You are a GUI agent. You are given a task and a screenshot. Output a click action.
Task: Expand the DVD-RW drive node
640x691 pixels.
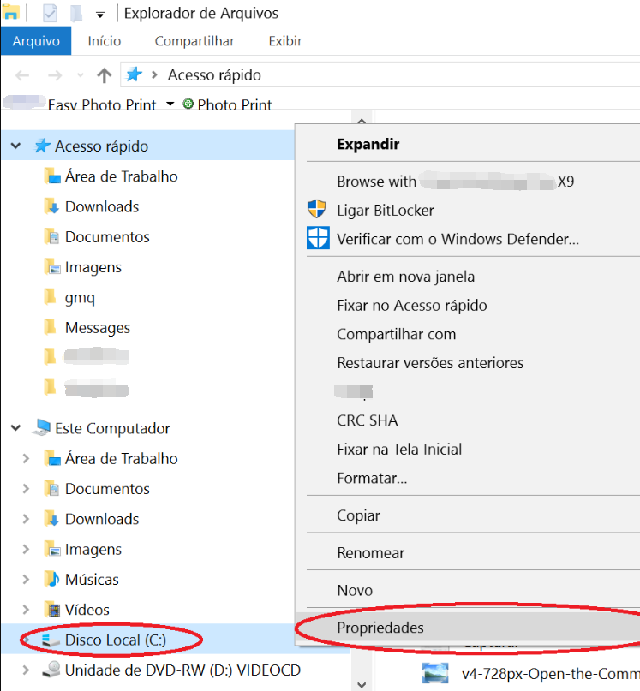tap(26, 670)
